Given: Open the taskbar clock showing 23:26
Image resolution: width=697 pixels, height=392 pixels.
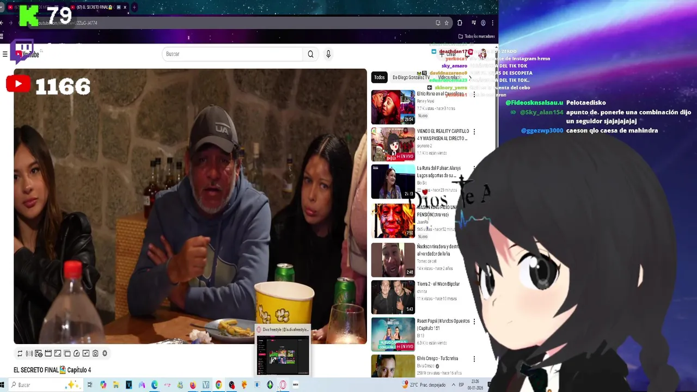Looking at the screenshot, I should point(475,385).
